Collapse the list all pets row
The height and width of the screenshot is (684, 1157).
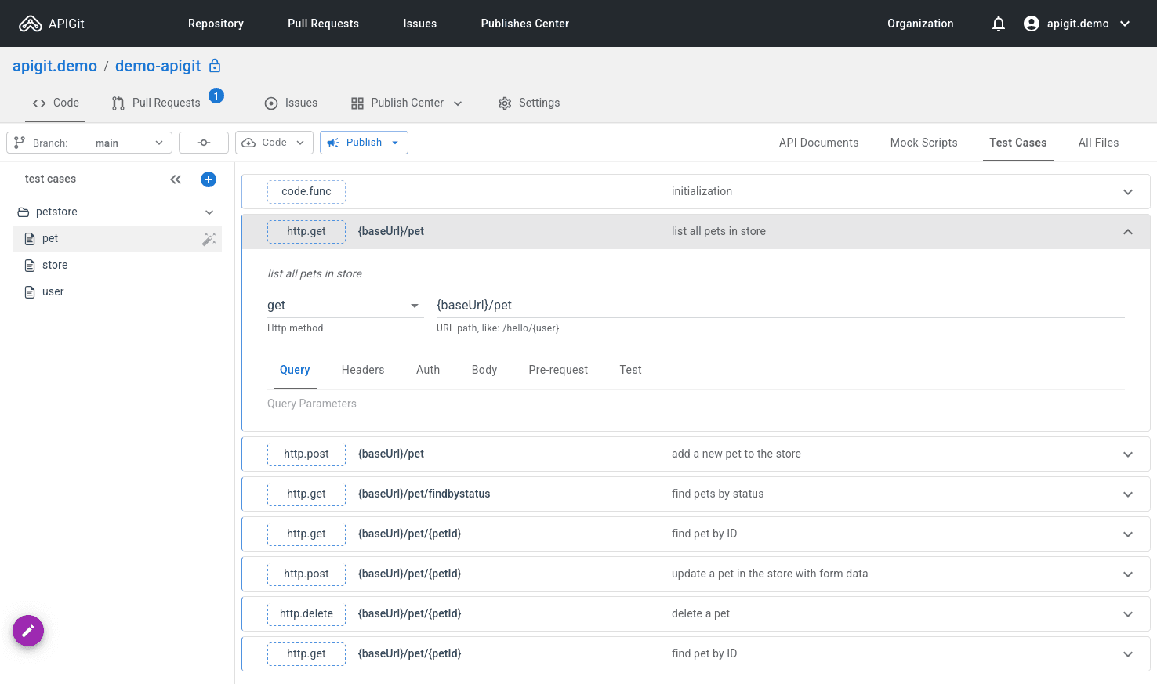(1127, 232)
